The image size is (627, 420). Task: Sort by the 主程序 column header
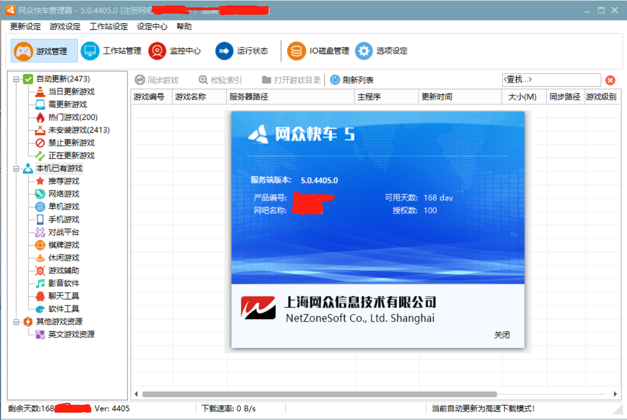tap(387, 97)
